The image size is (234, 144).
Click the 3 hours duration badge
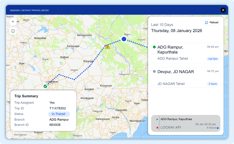[213, 84]
